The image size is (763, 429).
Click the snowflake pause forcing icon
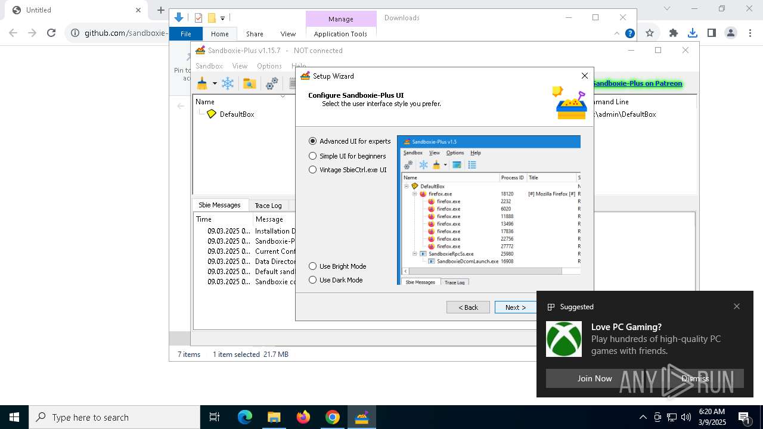tap(228, 83)
